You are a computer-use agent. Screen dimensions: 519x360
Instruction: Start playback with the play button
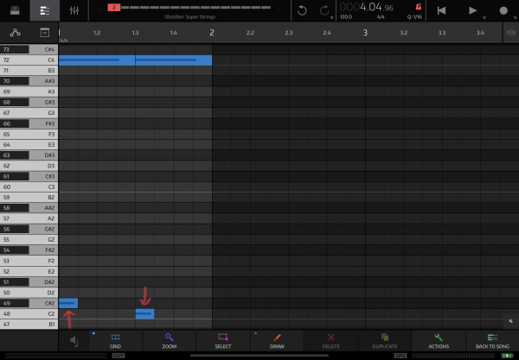point(472,10)
